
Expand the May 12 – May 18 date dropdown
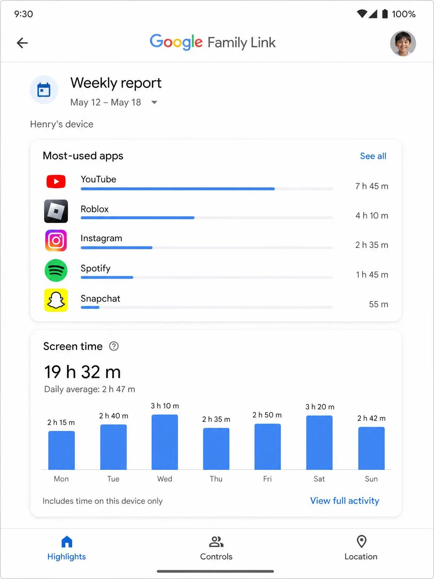pos(154,102)
